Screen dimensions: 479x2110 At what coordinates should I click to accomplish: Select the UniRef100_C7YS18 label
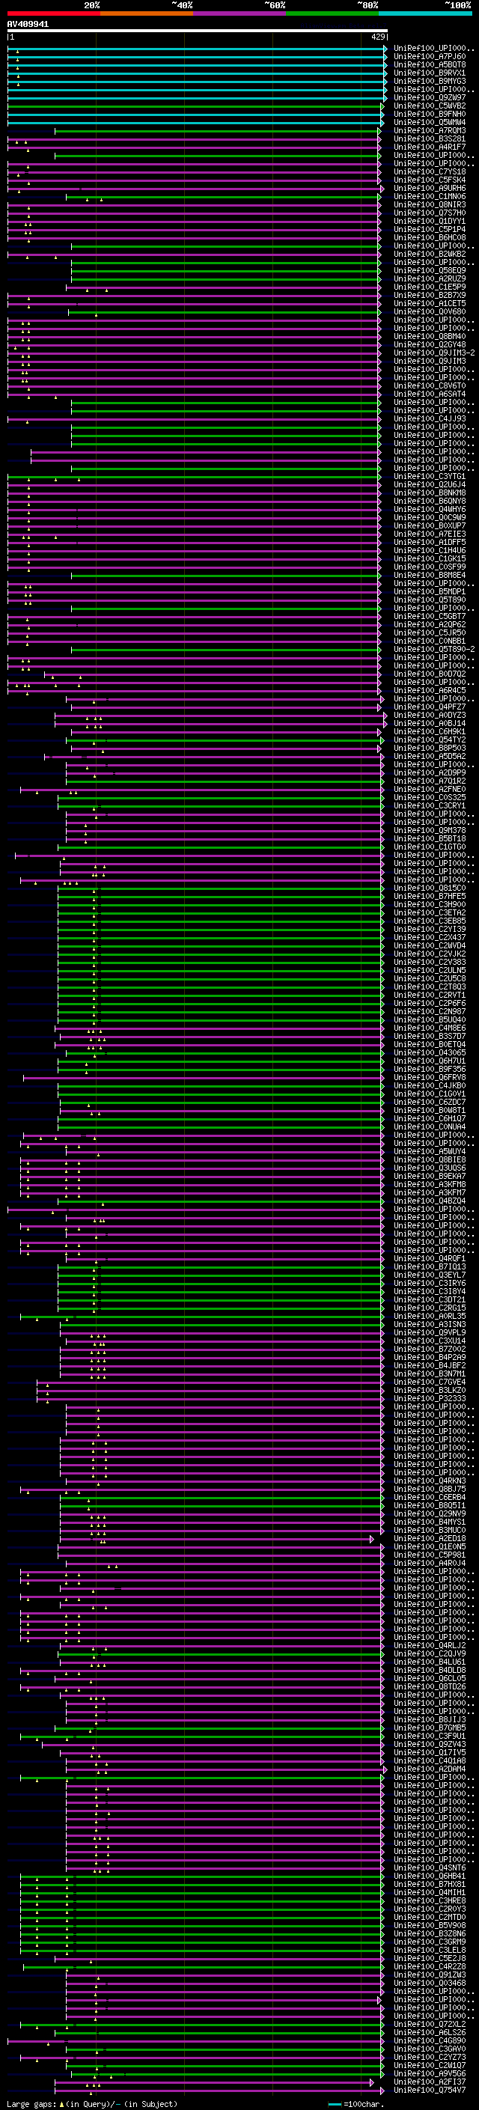pyautogui.click(x=430, y=172)
